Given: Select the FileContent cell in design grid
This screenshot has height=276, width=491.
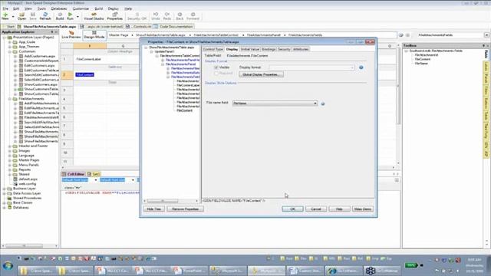Looking at the screenshot, I should tap(85, 75).
